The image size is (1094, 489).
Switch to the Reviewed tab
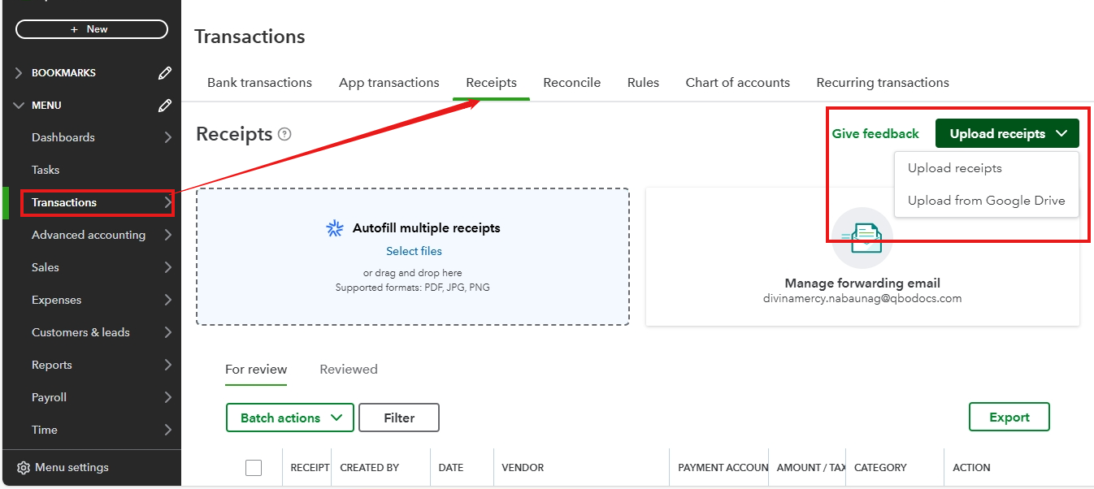[348, 369]
